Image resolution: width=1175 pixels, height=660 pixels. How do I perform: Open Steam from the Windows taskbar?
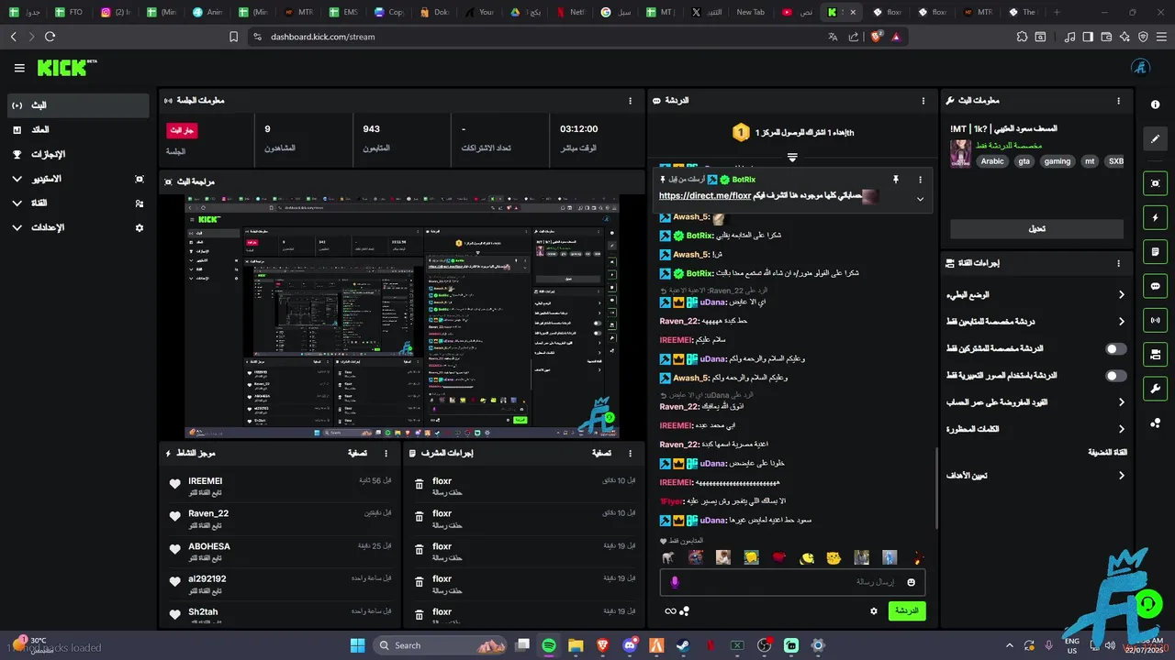point(683,645)
